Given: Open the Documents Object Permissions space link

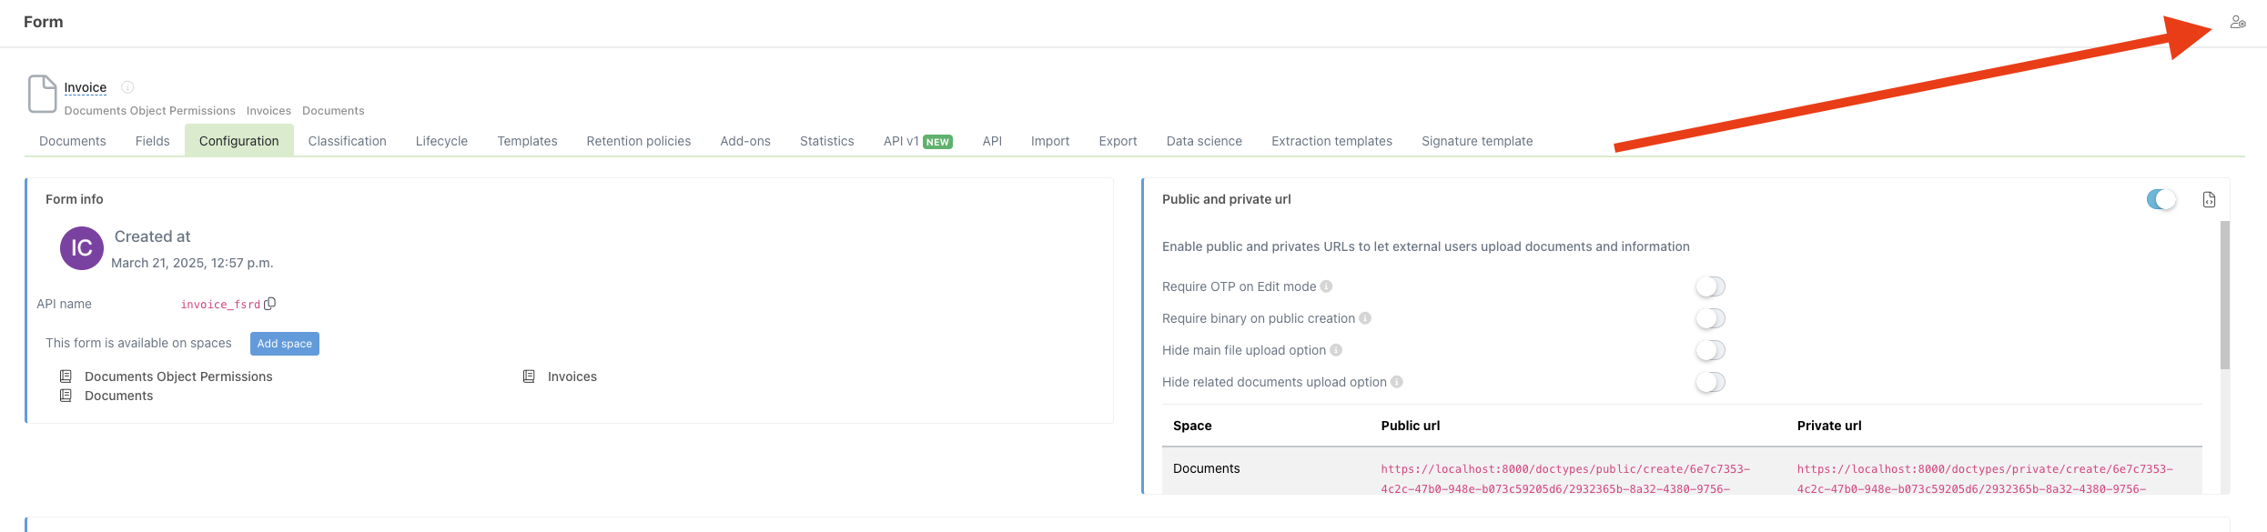Looking at the screenshot, I should [x=178, y=376].
